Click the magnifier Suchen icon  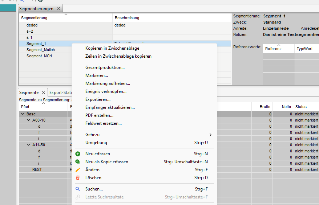click(x=77, y=189)
